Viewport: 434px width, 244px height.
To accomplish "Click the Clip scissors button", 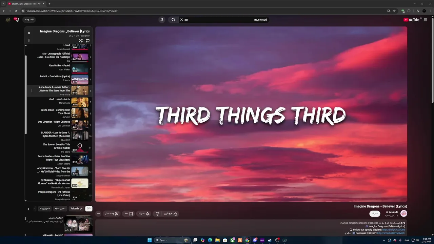I will [x=112, y=214].
